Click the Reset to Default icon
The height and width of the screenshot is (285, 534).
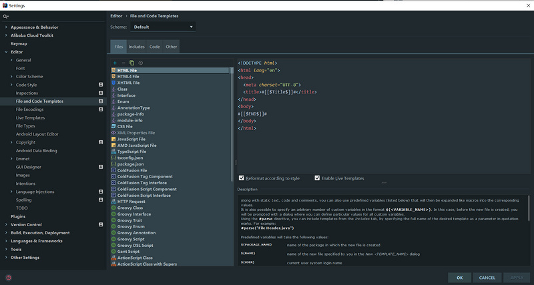[141, 63]
